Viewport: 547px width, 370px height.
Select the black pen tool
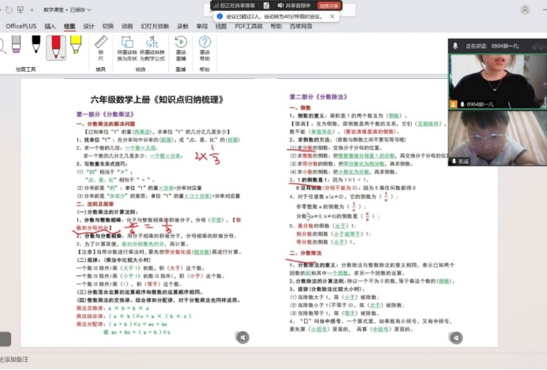pyautogui.click(x=36, y=47)
